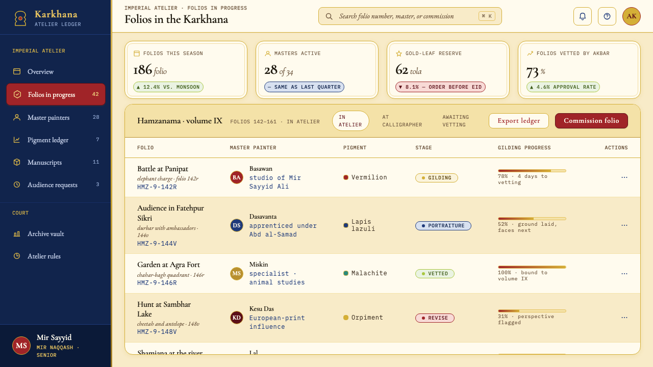Click the Master painters person icon
This screenshot has height=367, width=653.
(x=17, y=118)
